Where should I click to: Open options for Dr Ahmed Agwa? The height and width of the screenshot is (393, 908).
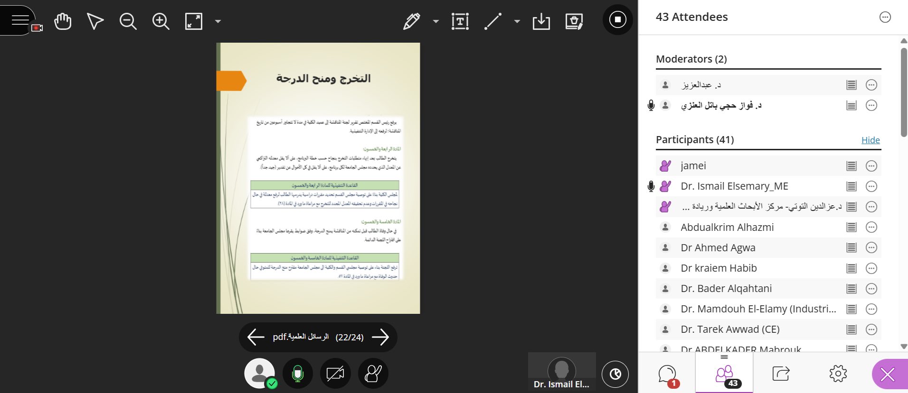tap(871, 247)
